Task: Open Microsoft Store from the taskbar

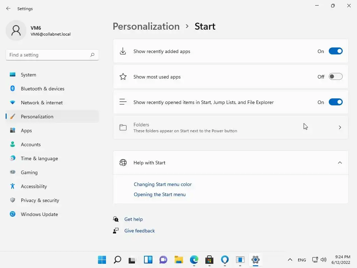Action: coord(210,260)
